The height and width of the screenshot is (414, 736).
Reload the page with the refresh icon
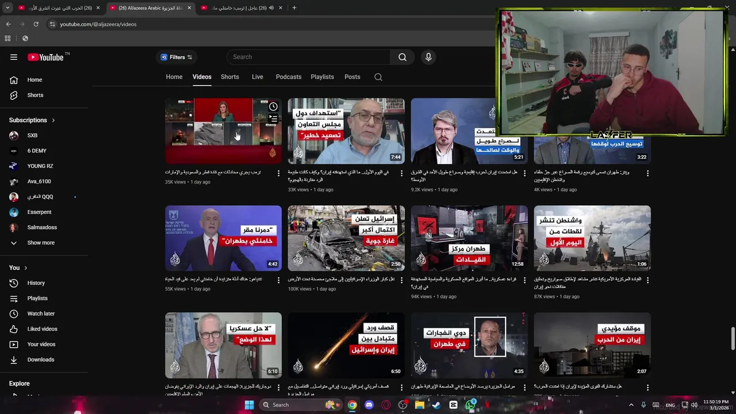pyautogui.click(x=36, y=24)
